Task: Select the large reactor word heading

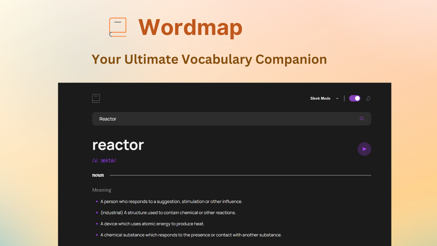Action: (x=118, y=145)
